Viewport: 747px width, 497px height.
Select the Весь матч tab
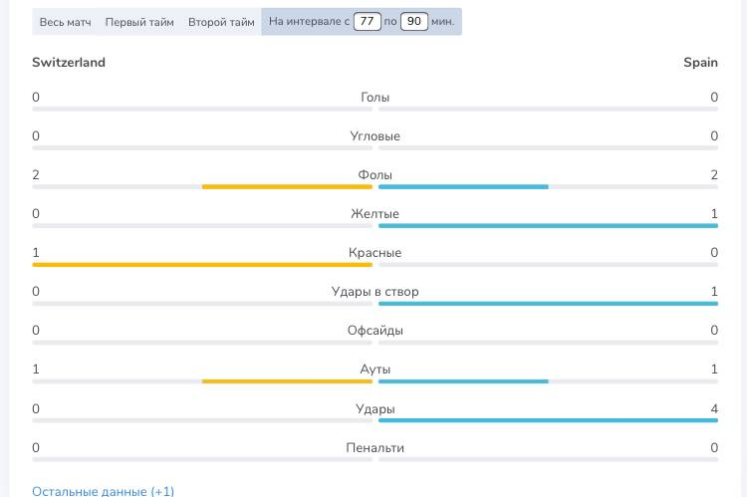(x=65, y=22)
